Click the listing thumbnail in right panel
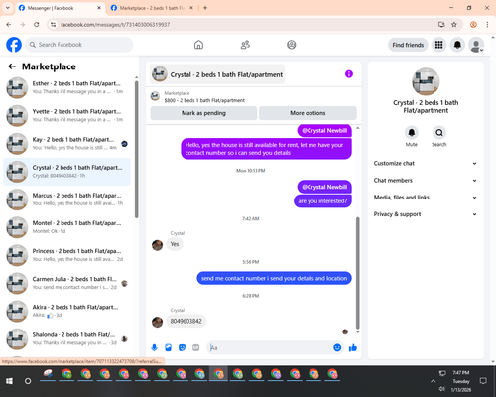 (426, 81)
